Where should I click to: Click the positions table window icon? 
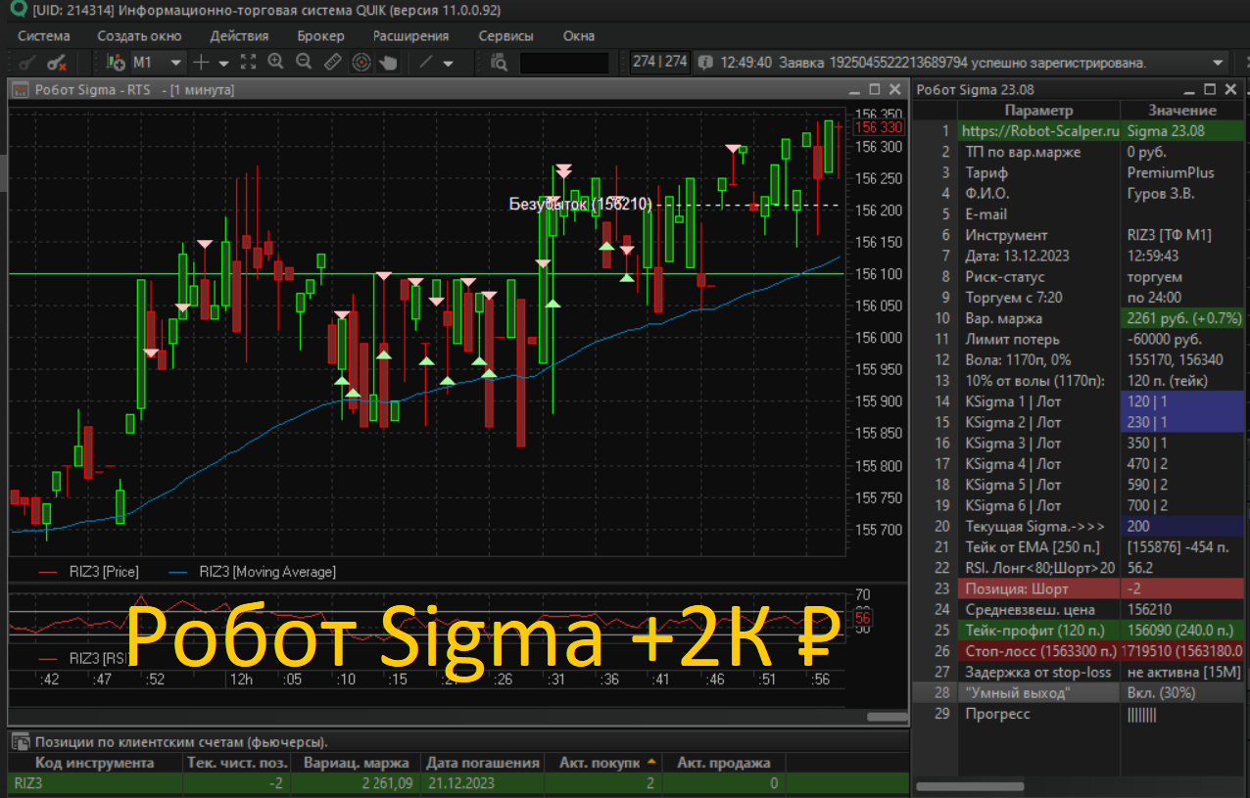[20, 741]
